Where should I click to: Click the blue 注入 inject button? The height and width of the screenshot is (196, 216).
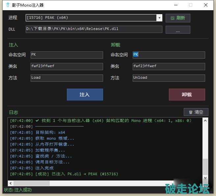pyautogui.click(x=85, y=95)
